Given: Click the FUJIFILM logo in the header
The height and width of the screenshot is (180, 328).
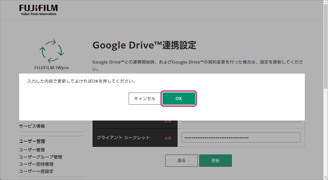Looking at the screenshot, I should pos(39,10).
